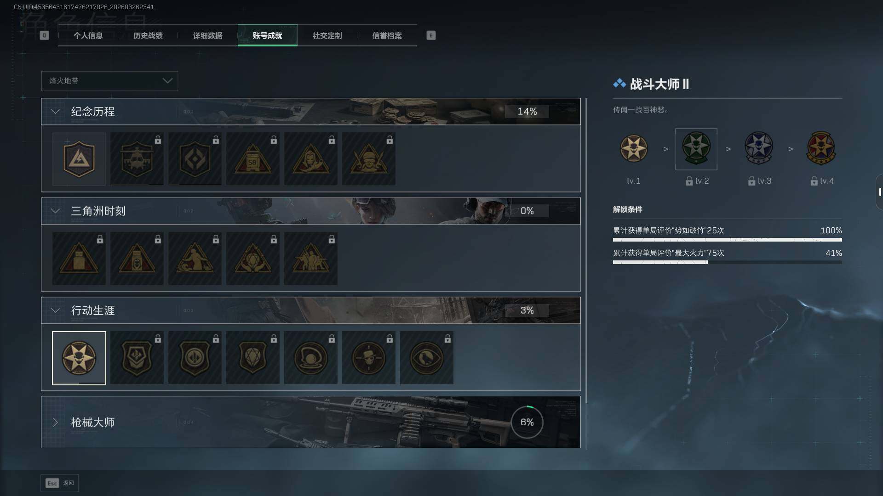883x496 pixels.
Task: Click the 最大火力 75次 progress bar
Action: click(x=727, y=262)
